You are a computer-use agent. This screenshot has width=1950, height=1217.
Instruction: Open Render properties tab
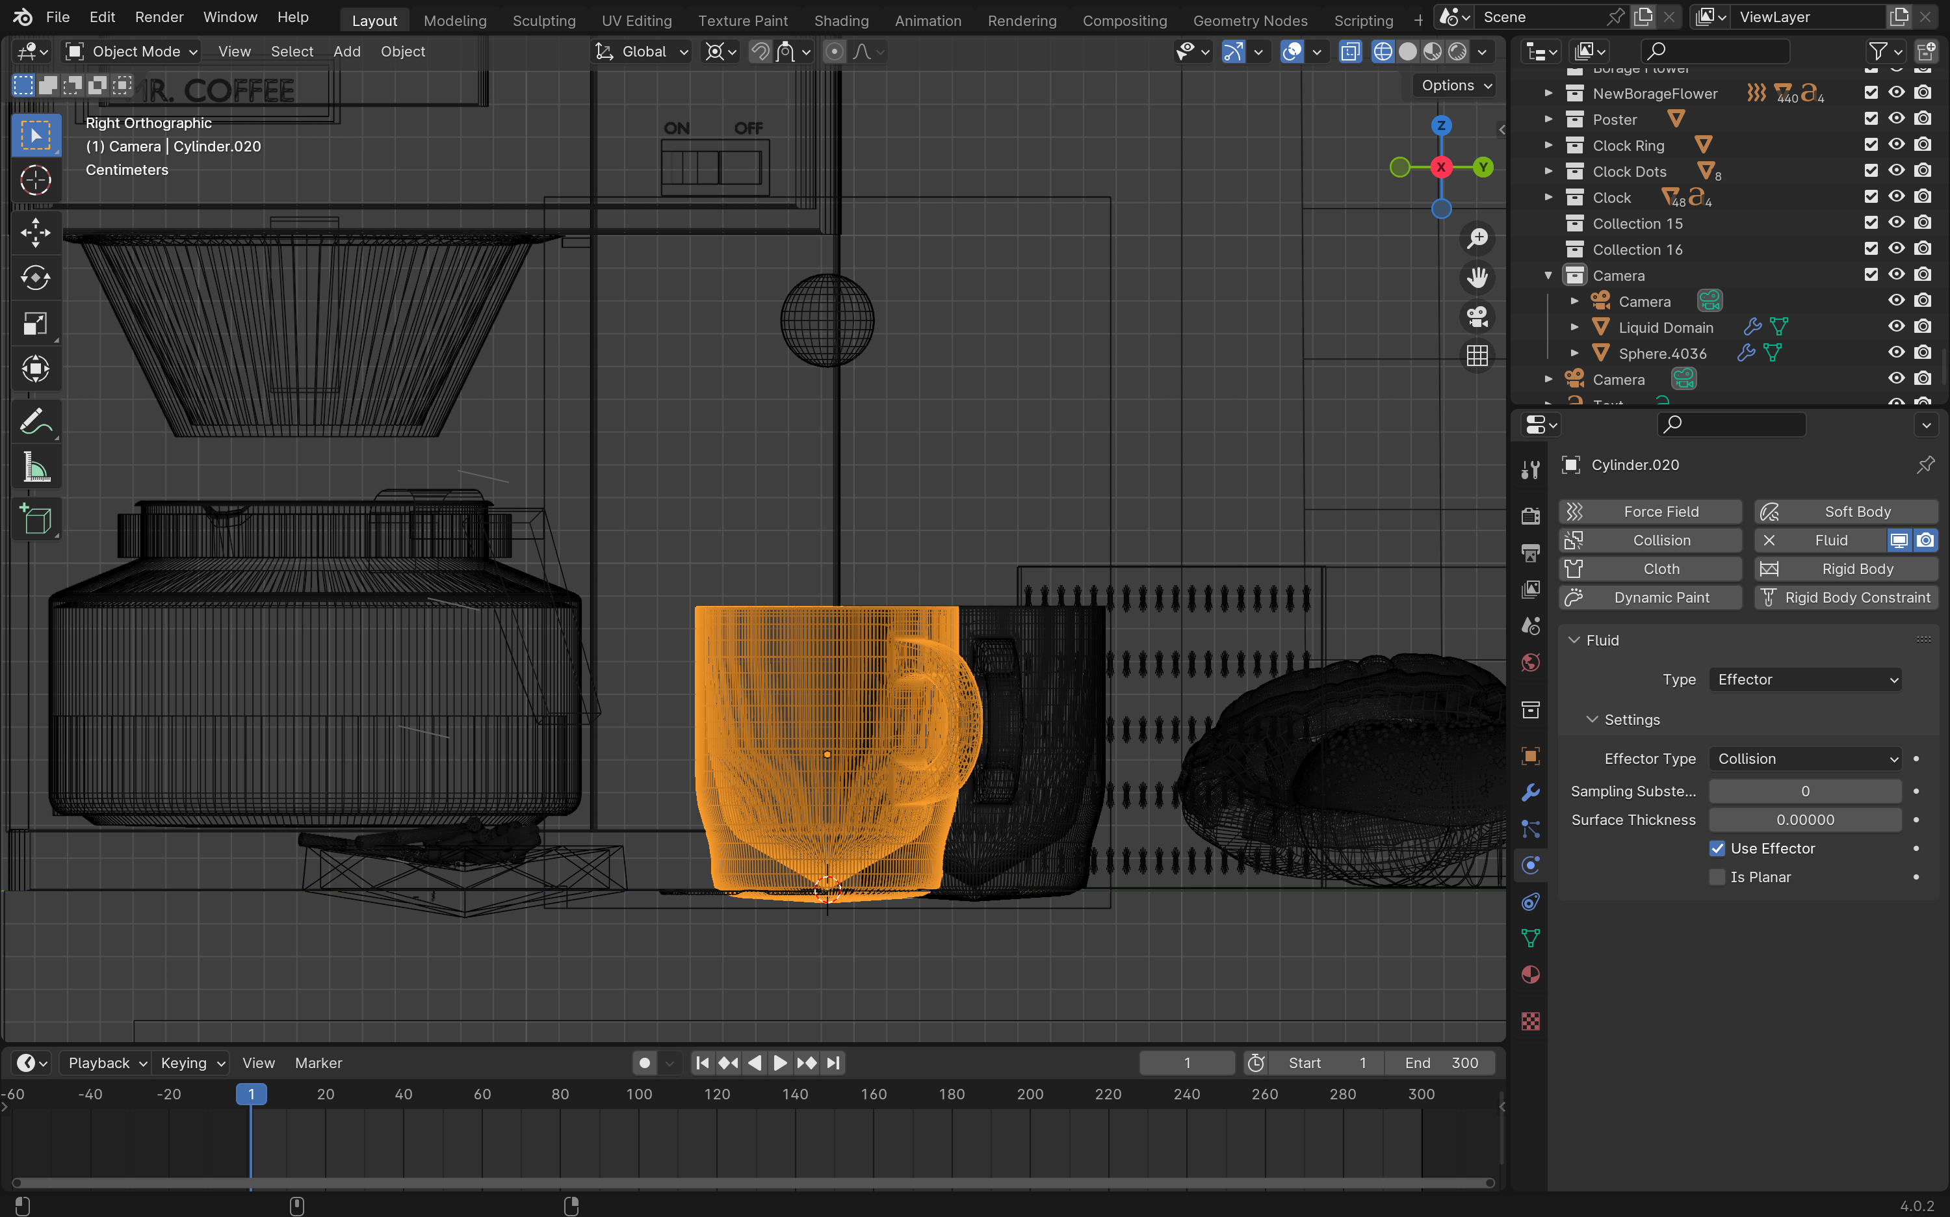pyautogui.click(x=1531, y=516)
